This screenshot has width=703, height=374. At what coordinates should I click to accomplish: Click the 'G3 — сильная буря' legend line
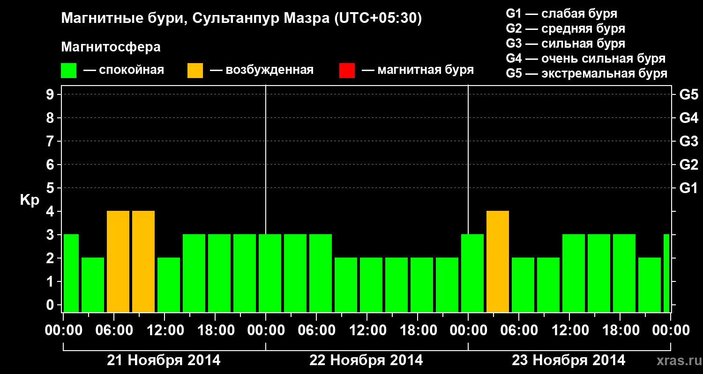click(566, 44)
